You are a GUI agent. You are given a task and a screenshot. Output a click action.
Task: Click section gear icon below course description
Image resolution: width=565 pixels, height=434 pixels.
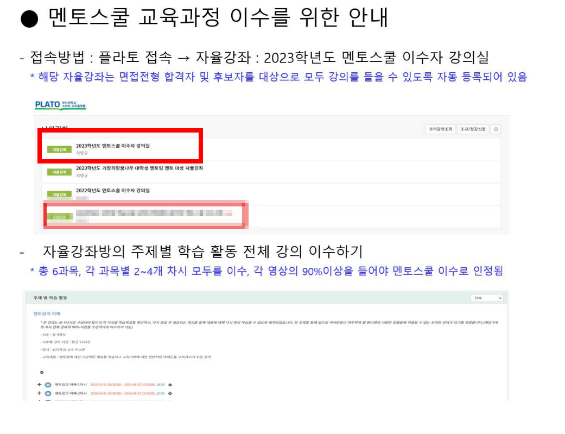click(x=42, y=372)
